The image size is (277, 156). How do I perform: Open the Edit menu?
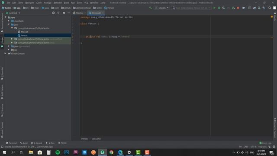pyautogui.click(x=14, y=3)
